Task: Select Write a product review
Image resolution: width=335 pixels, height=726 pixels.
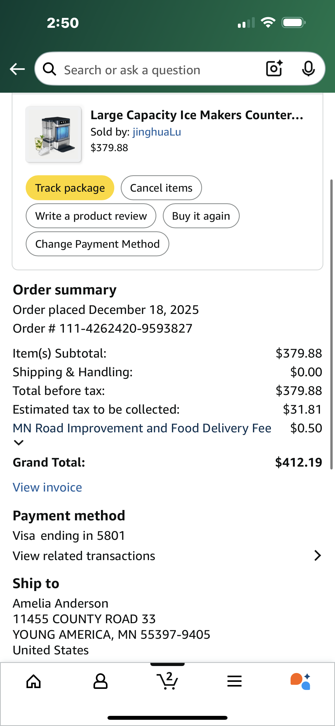Action: [x=91, y=216]
